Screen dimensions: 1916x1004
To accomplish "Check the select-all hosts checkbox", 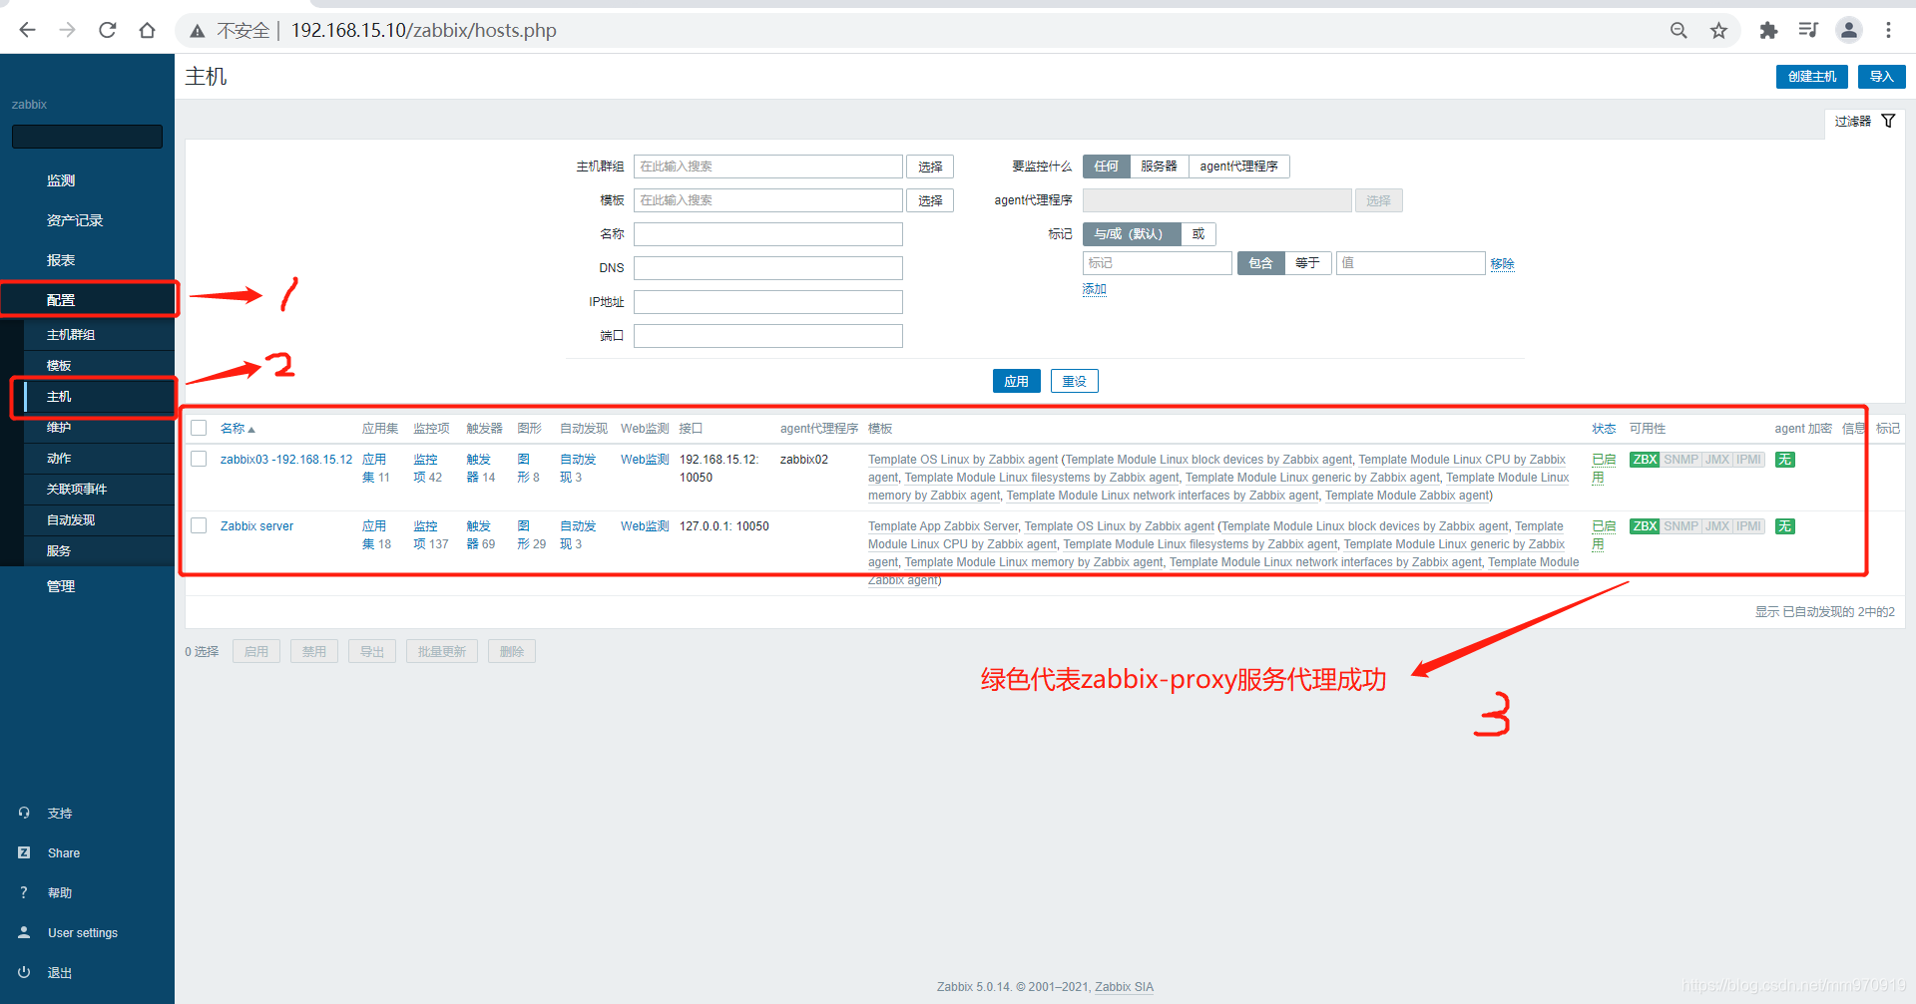I will coord(199,428).
